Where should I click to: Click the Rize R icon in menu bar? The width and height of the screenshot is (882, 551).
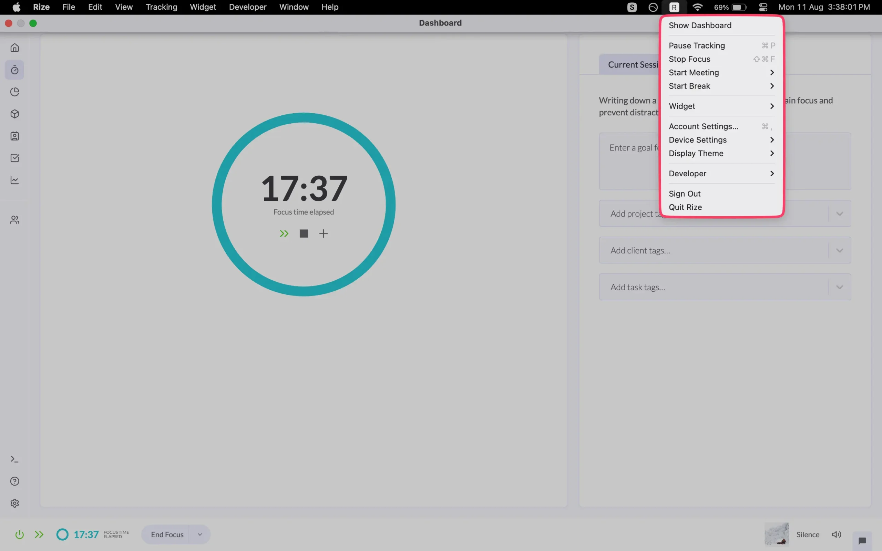(674, 7)
